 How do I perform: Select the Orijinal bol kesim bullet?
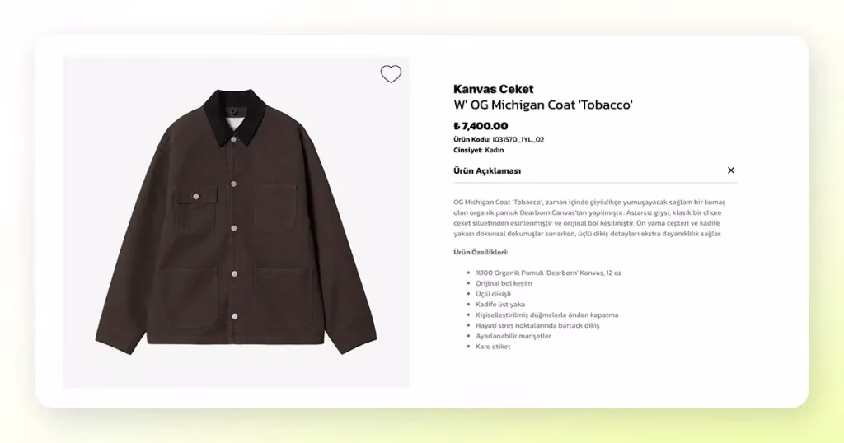(504, 283)
